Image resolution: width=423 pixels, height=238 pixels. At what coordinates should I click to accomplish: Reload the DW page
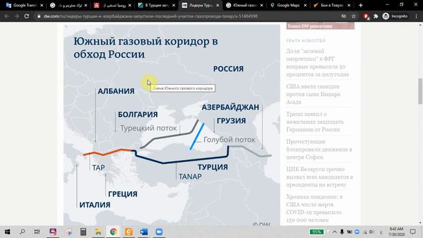point(26,16)
